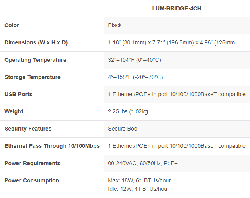This screenshot has width=250, height=198.
Task: Select the Color row label
Action: coord(12,26)
